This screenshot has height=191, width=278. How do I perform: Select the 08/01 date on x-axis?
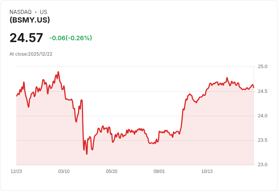point(159,171)
